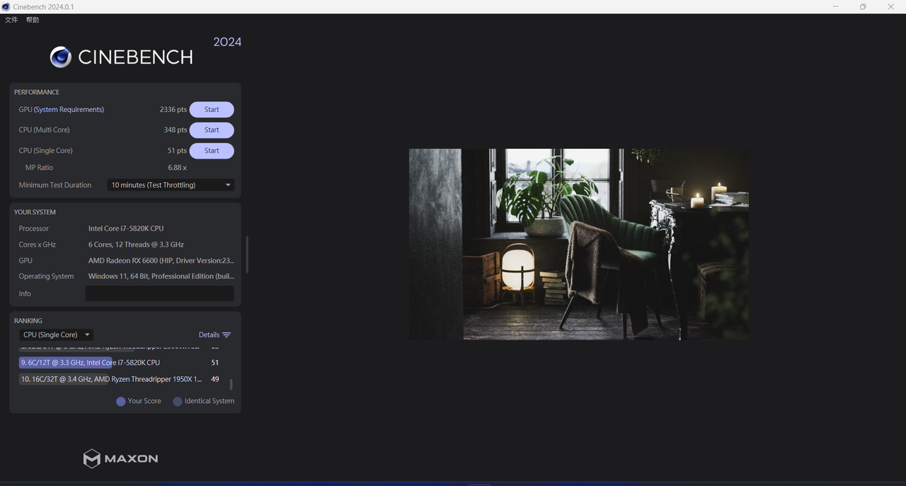Click the CPU (Multi Core) label
This screenshot has width=906, height=486.
coord(45,130)
